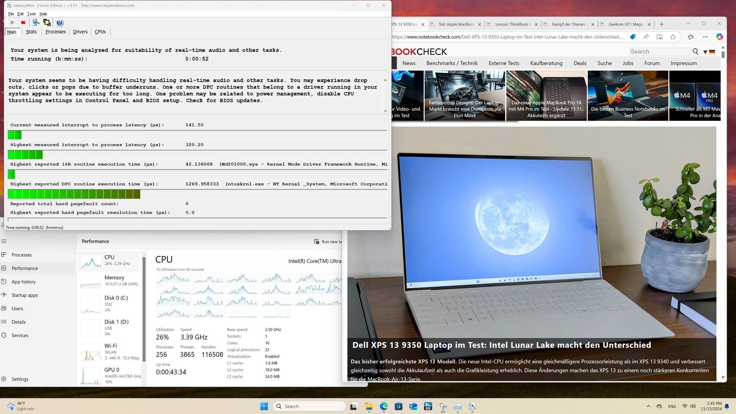Click Notebookcheck search input field
The image size is (736, 414).
tap(660, 51)
